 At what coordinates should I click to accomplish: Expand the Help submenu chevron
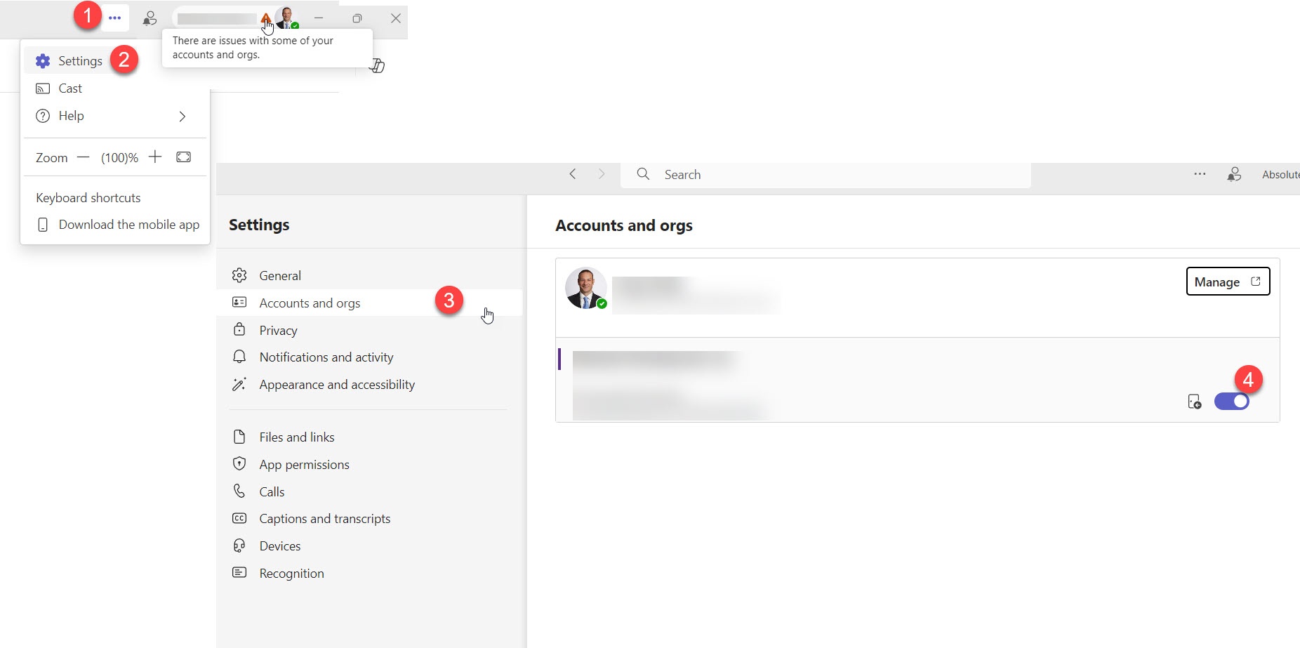point(183,116)
